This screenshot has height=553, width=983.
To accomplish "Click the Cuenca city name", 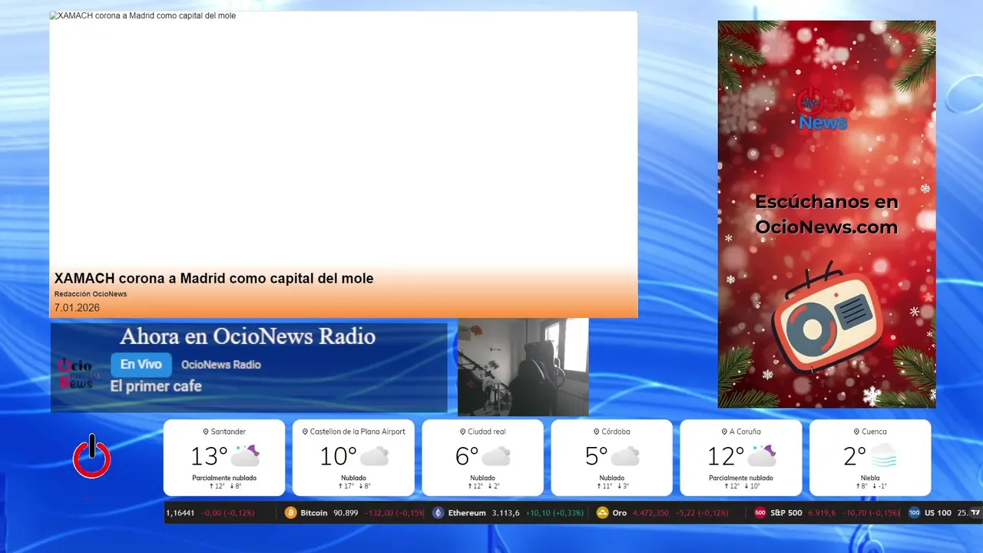I will [874, 432].
